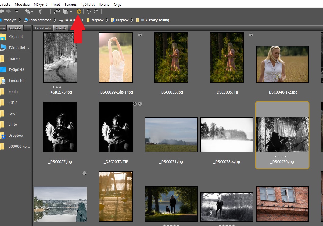Switch to the Esikatselu tab
The image size is (323, 226).
[43, 28]
